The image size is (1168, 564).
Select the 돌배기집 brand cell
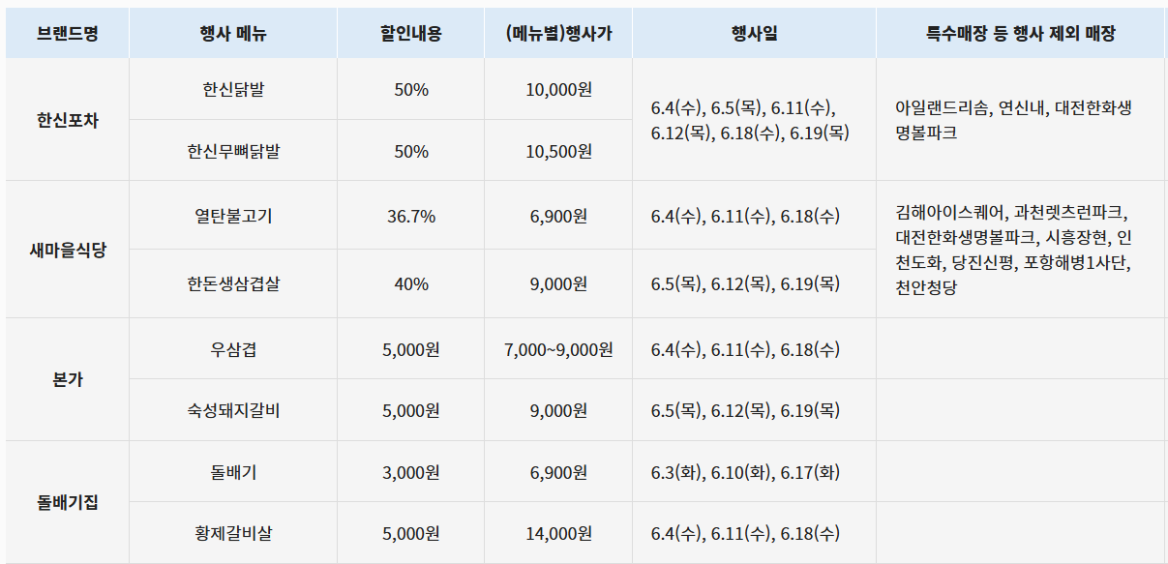pyautogui.click(x=68, y=502)
